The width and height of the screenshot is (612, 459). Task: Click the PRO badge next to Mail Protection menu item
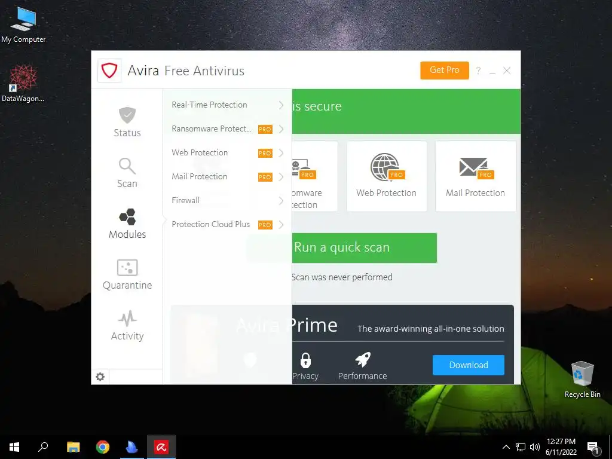coord(265,177)
